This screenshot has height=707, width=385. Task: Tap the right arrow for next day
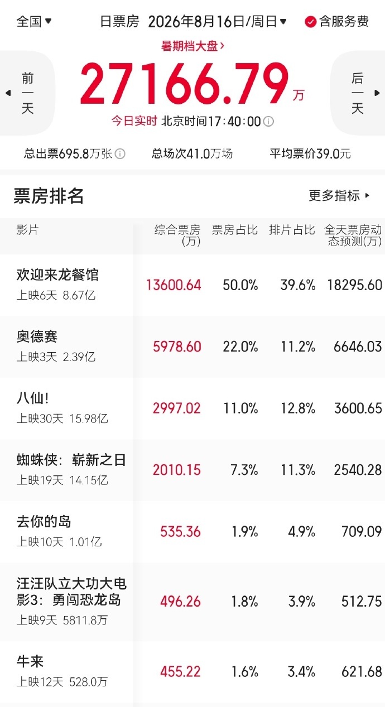point(377,93)
